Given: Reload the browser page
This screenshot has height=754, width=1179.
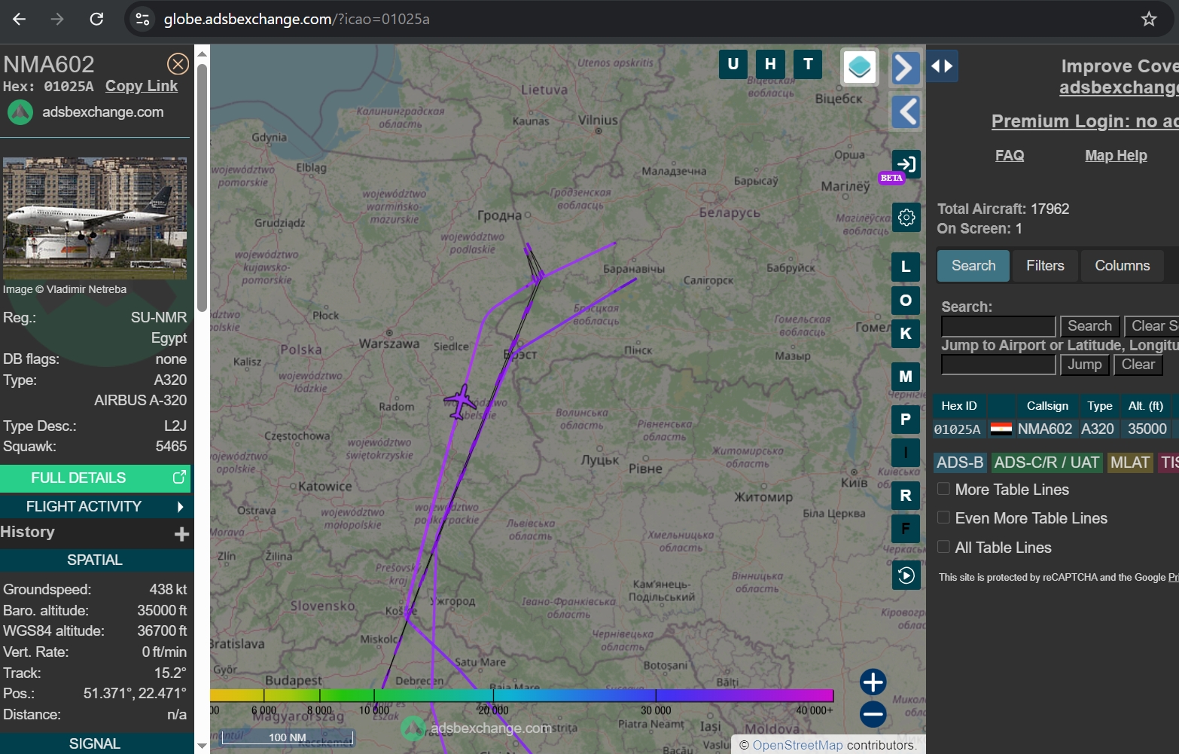Looking at the screenshot, I should click(x=96, y=19).
